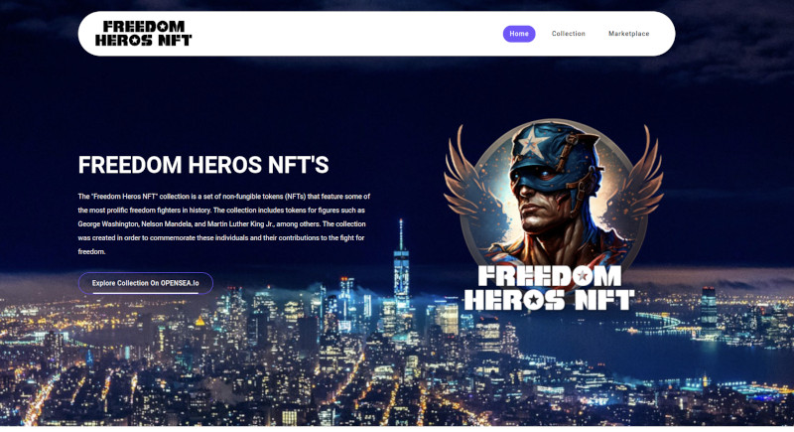The image size is (794, 432).
Task: Click the Freedom Heros NFT navbar logo
Action: (143, 34)
